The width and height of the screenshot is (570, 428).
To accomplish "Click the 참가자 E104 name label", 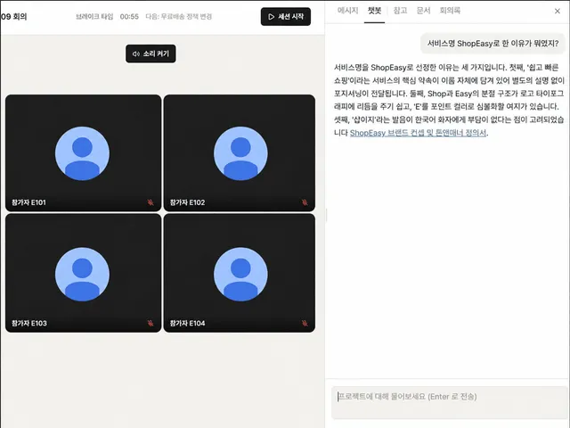I will (187, 323).
